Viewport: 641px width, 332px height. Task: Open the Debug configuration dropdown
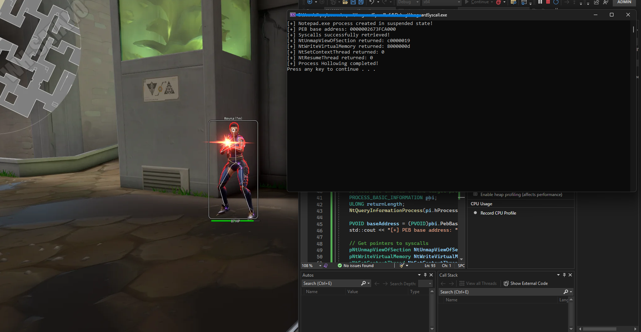pyautogui.click(x=408, y=2)
